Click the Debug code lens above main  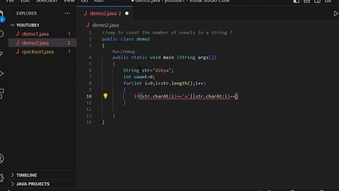(129, 51)
